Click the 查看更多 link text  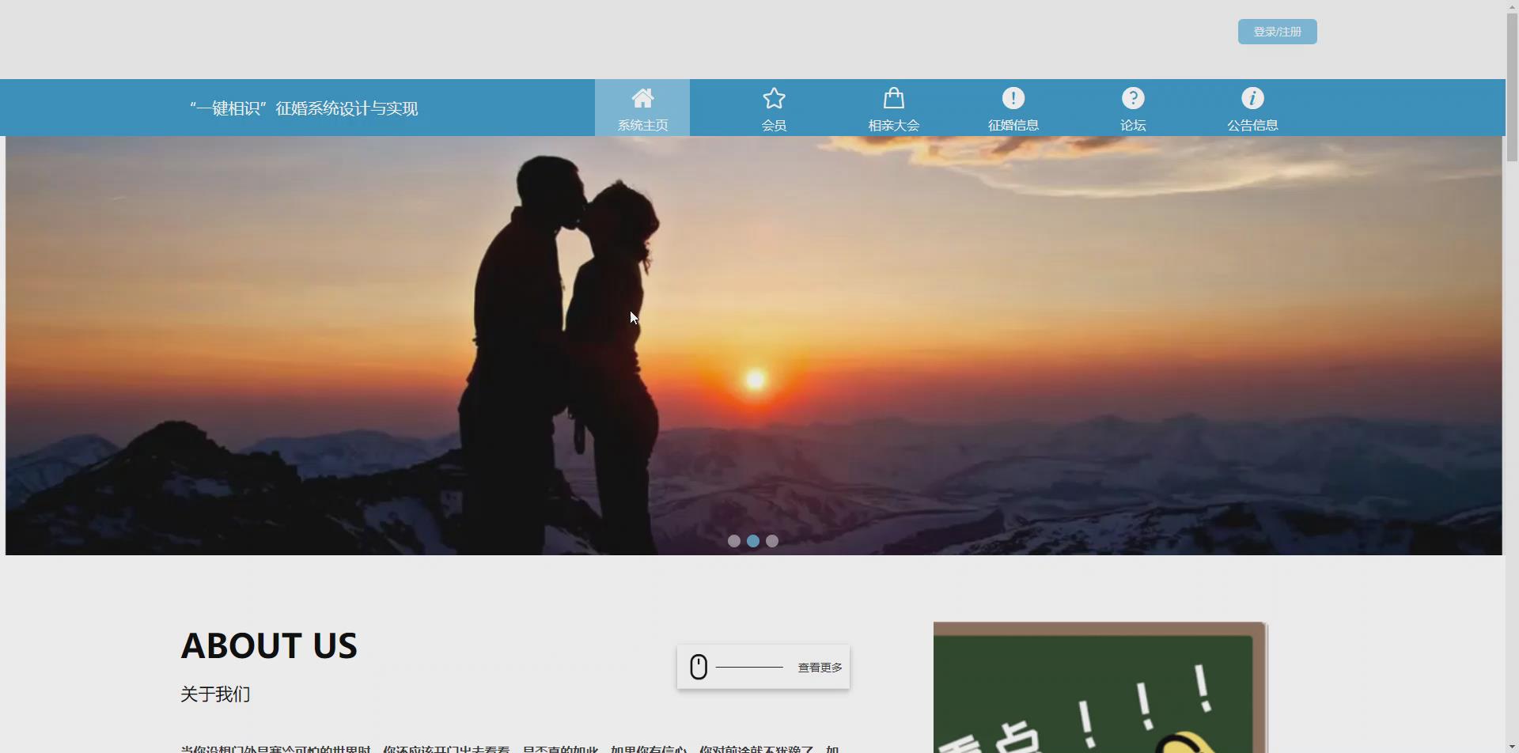click(x=820, y=668)
